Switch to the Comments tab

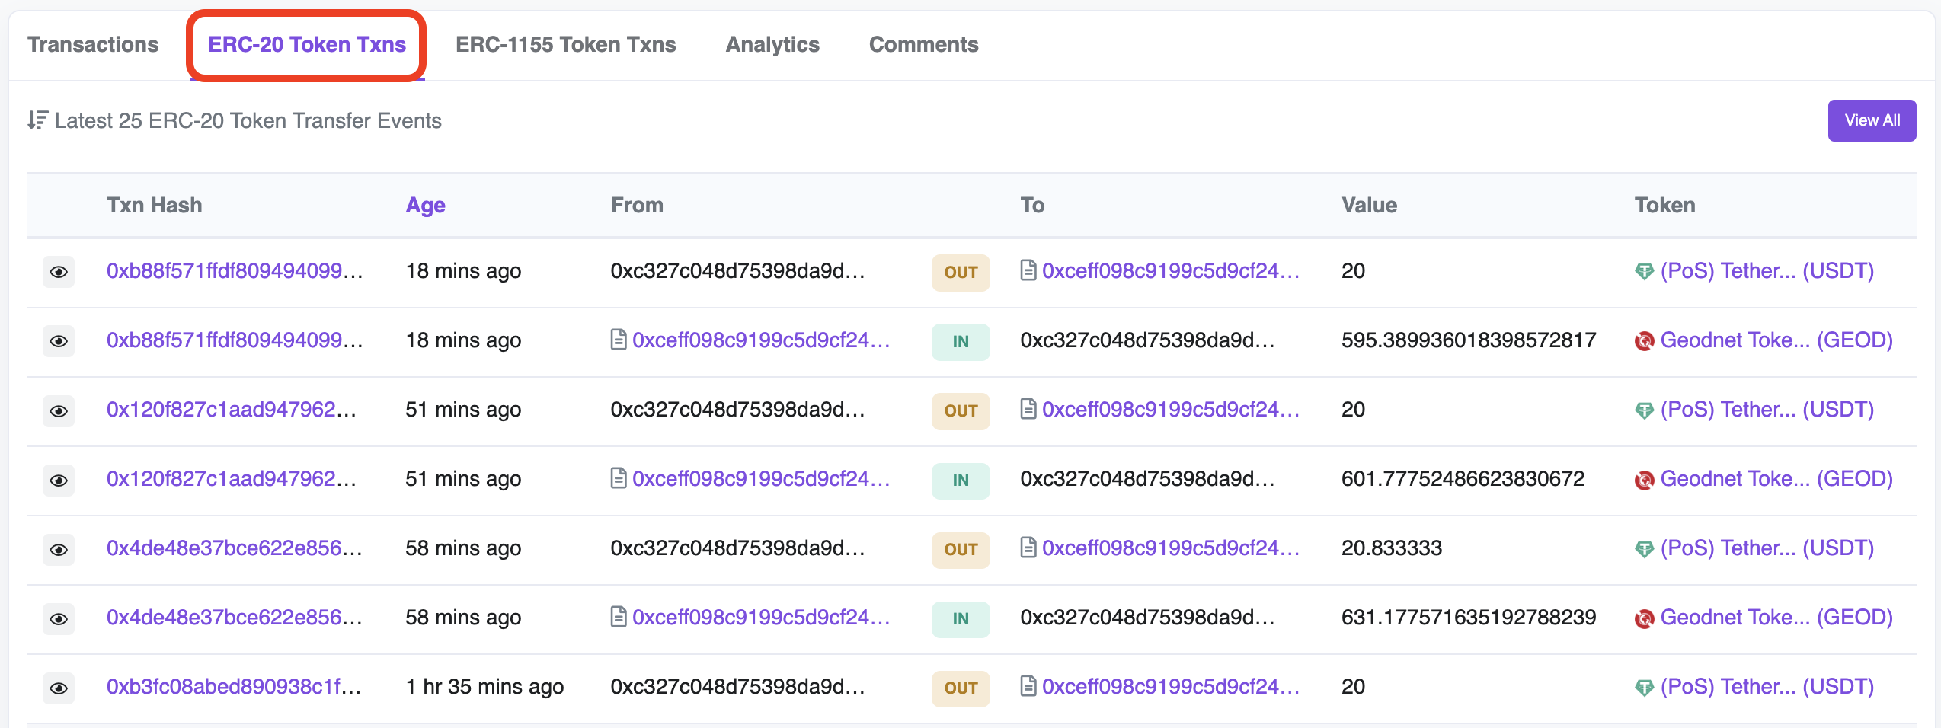click(x=923, y=44)
